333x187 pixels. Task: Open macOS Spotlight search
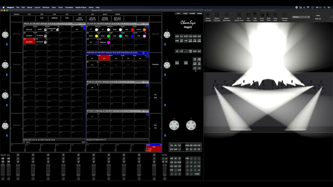pyautogui.click(x=324, y=8)
